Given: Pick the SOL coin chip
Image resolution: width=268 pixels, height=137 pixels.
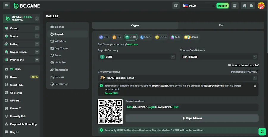Looking at the screenshot, I should [x=175, y=37].
